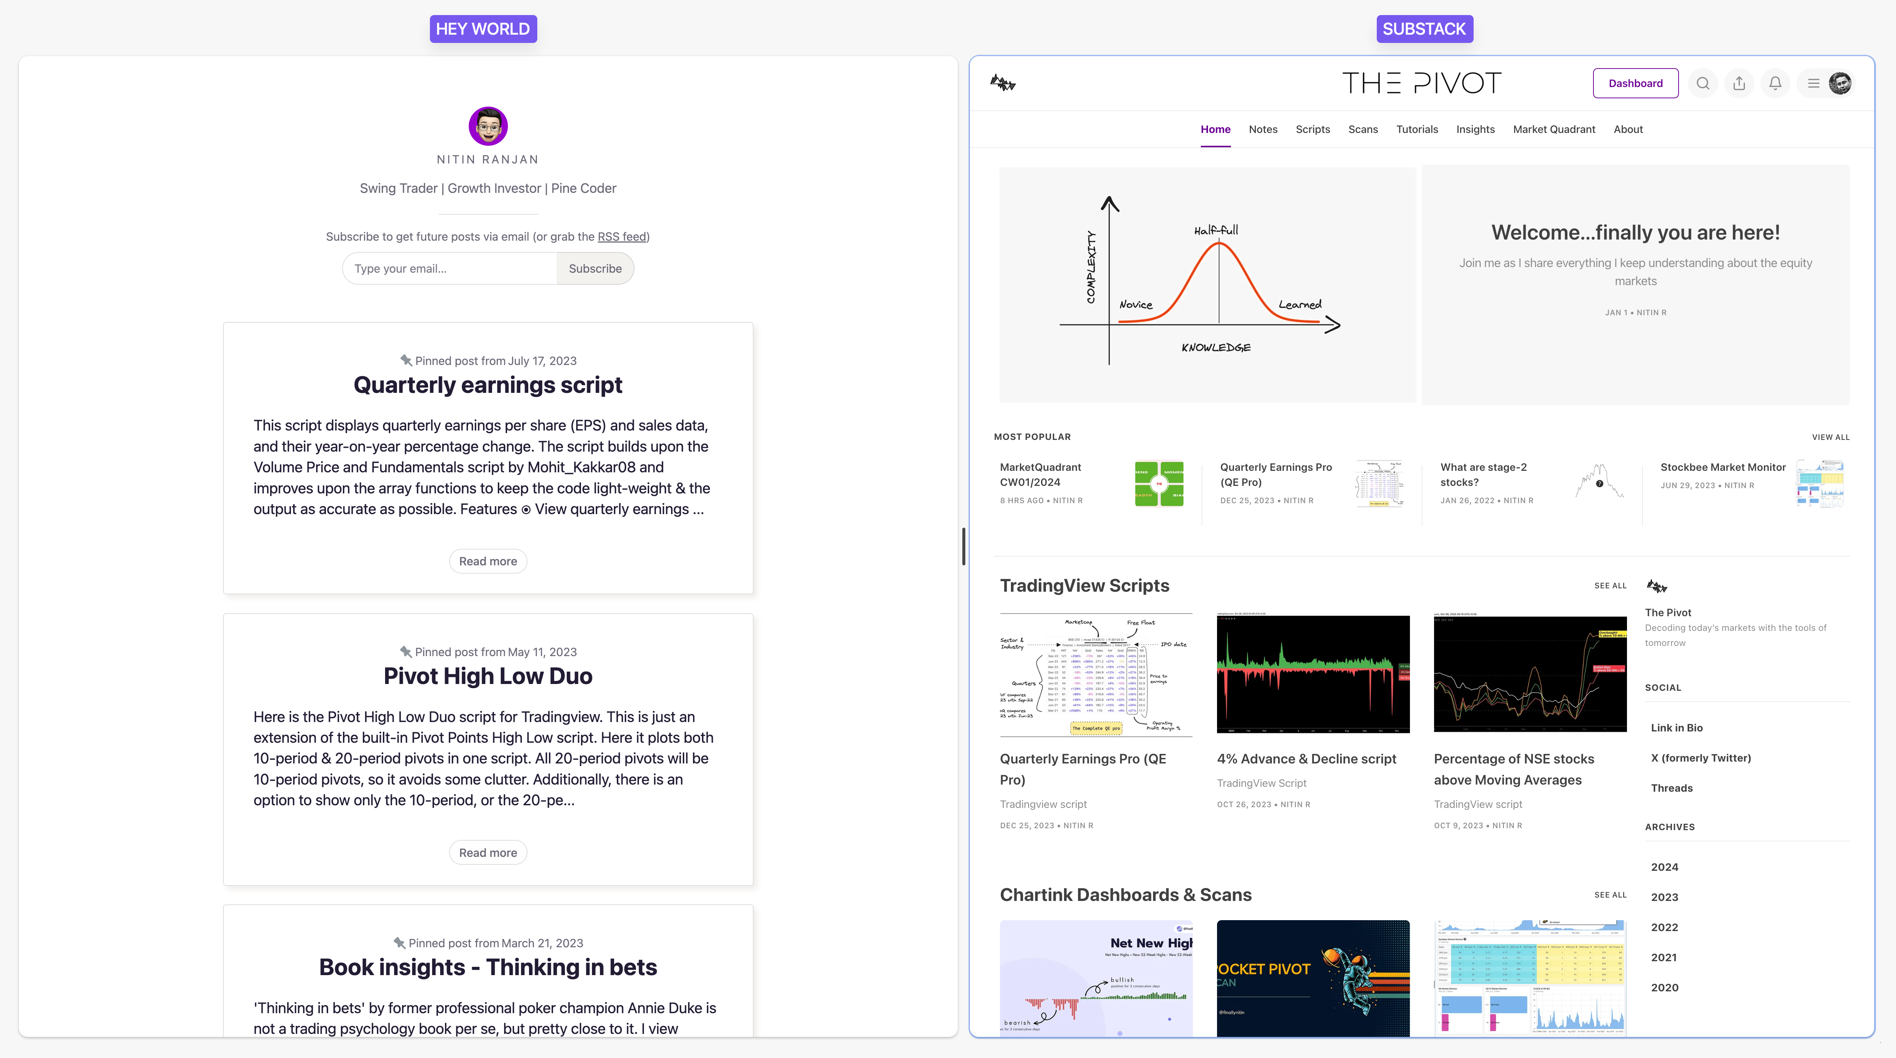Click Read more under Pivot High Low Duo

[488, 853]
